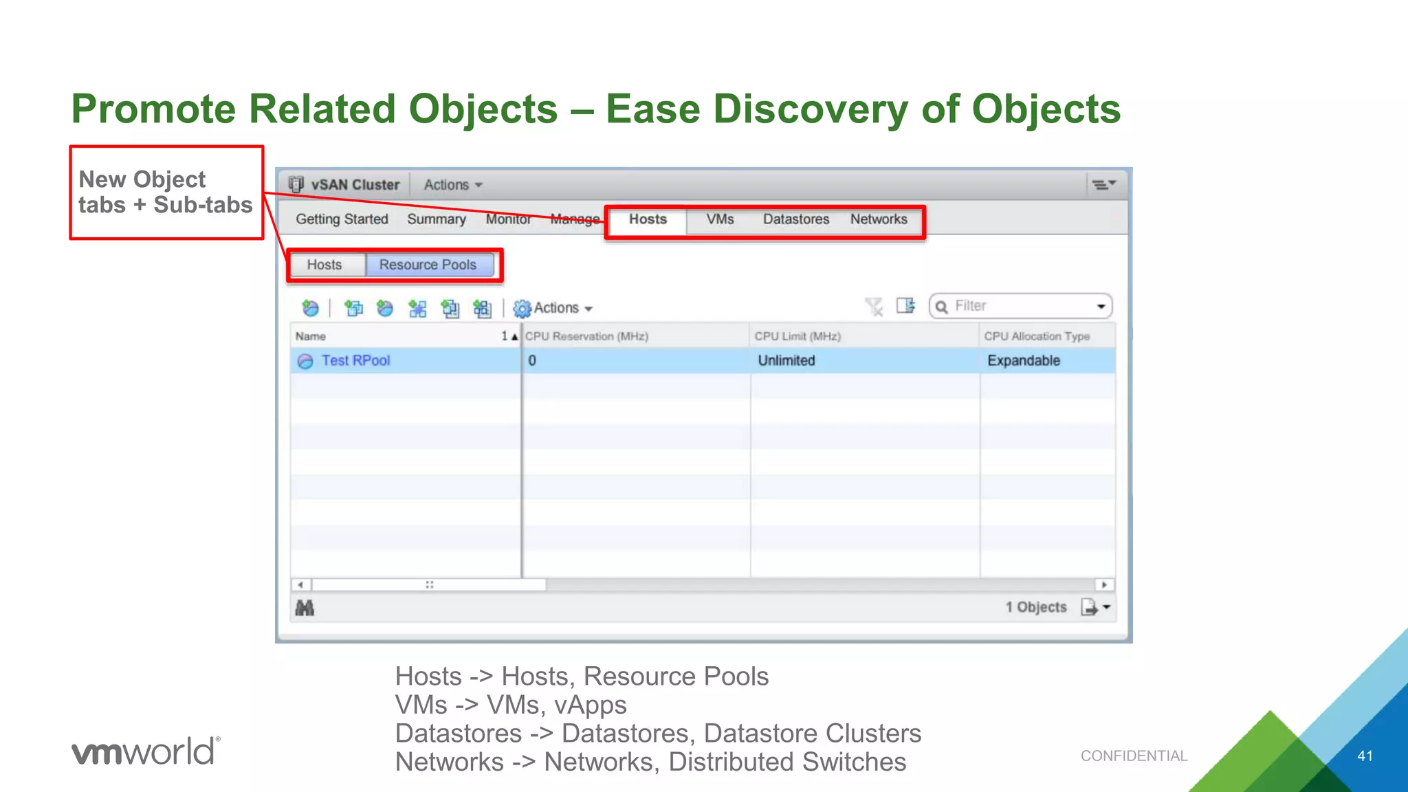The image size is (1408, 792).
Task: Sort by CPU Reservation (MHz) column
Action: point(636,336)
